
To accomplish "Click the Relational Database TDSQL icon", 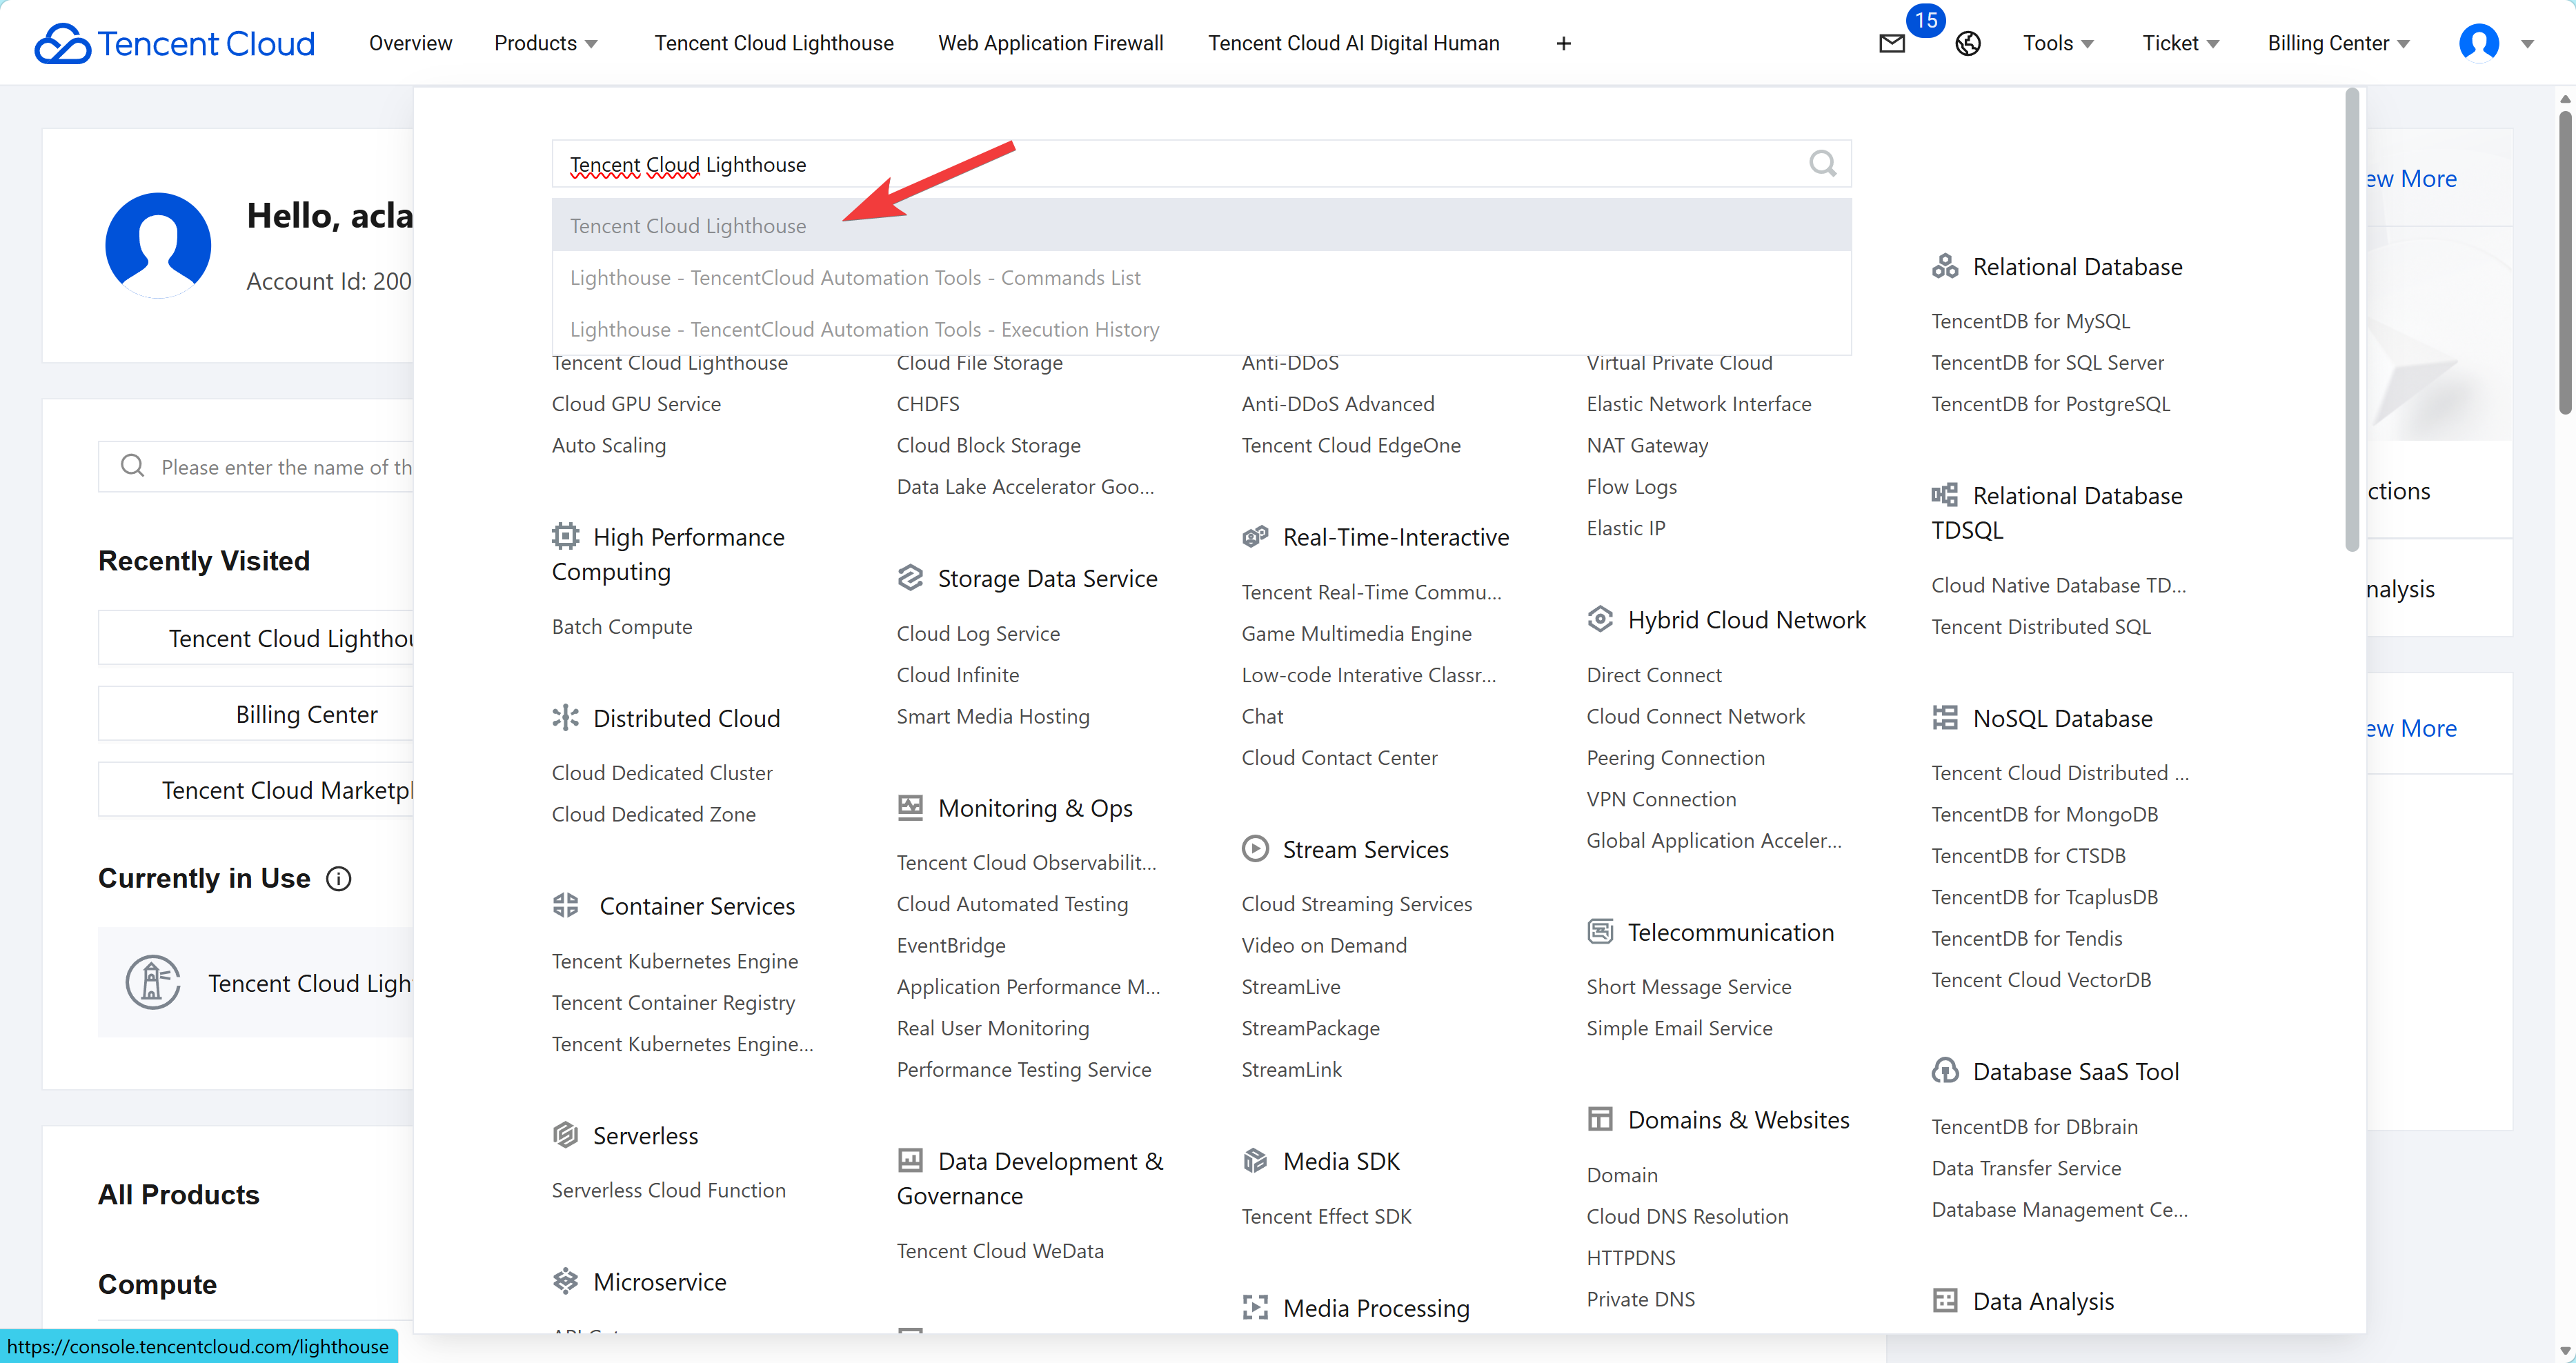I will tap(1945, 495).
